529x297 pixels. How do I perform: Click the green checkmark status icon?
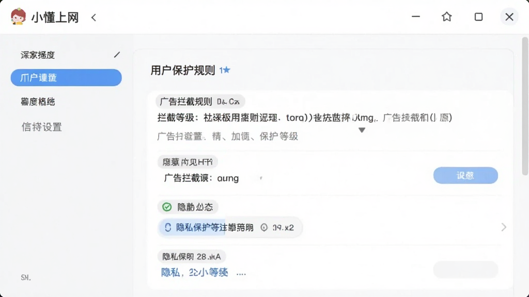(x=167, y=207)
